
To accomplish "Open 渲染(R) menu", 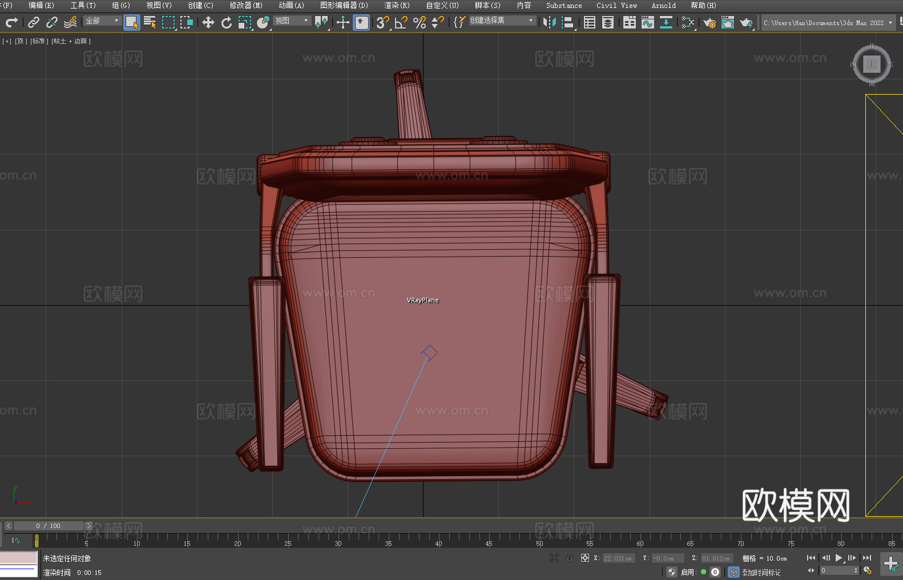I will pyautogui.click(x=397, y=5).
